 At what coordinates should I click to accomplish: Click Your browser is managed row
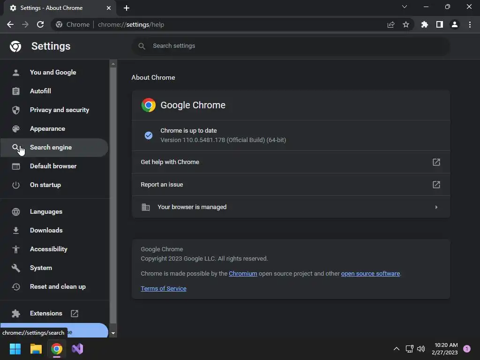291,207
